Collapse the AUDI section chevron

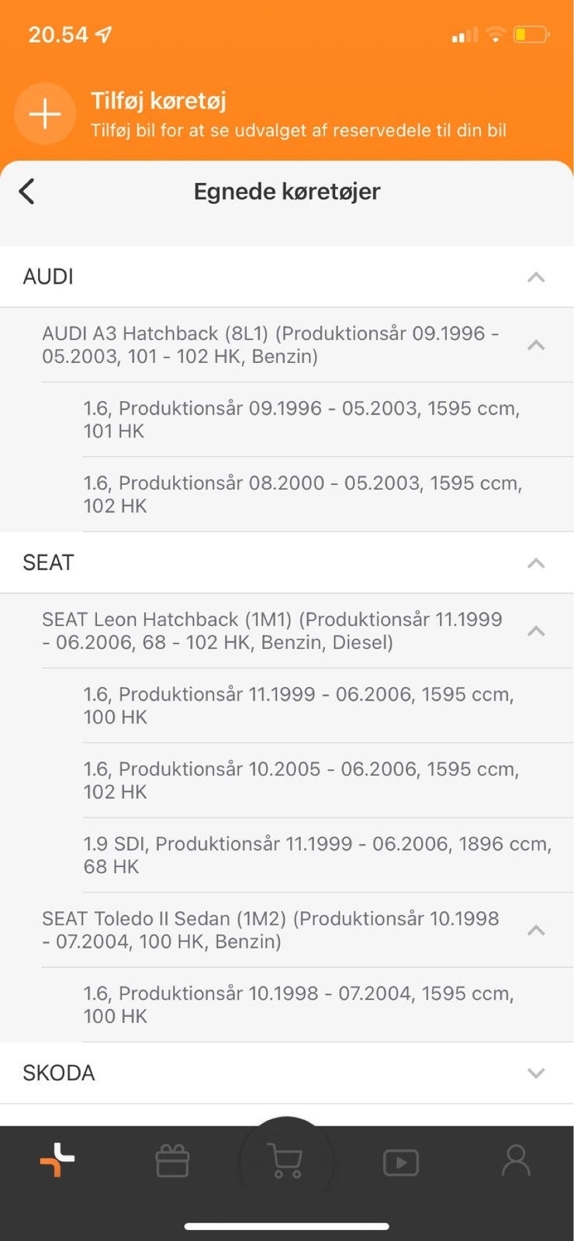pyautogui.click(x=536, y=277)
